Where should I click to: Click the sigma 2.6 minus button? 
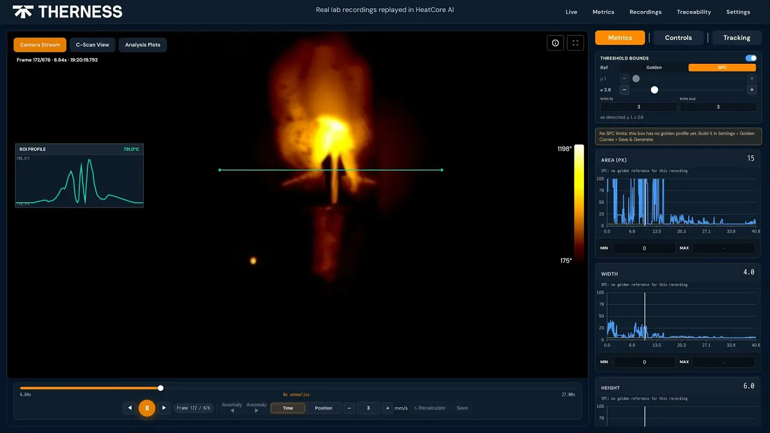point(624,90)
